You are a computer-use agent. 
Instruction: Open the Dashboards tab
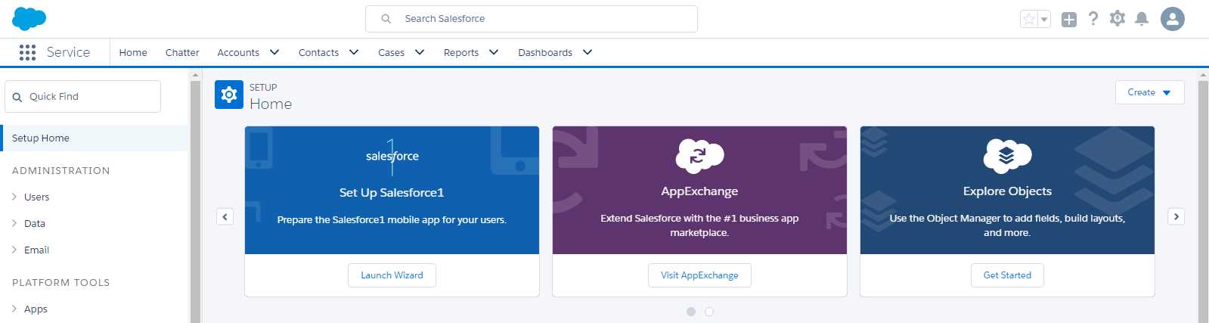coord(545,53)
